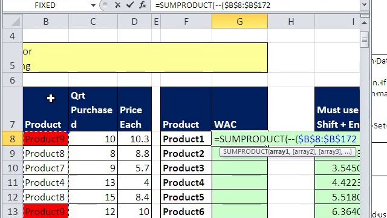Image resolution: width=387 pixels, height=218 pixels.
Task: Expand the formula bar with chevron
Action: point(364,5)
